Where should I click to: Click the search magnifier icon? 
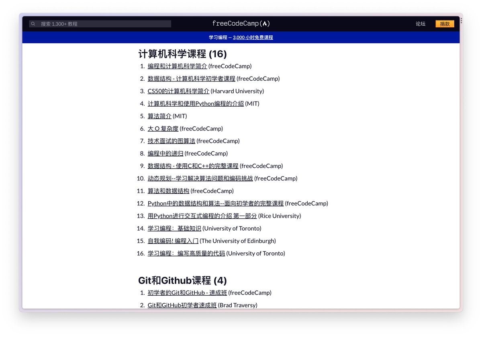pyautogui.click(x=33, y=24)
